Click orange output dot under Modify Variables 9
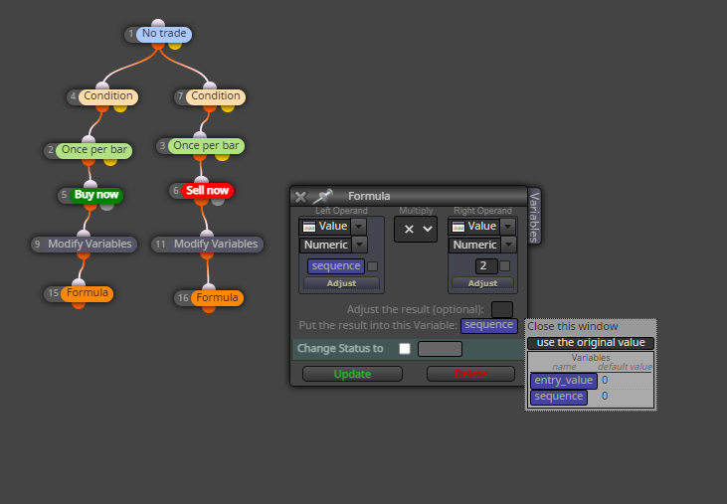The image size is (727, 504). [x=84, y=255]
